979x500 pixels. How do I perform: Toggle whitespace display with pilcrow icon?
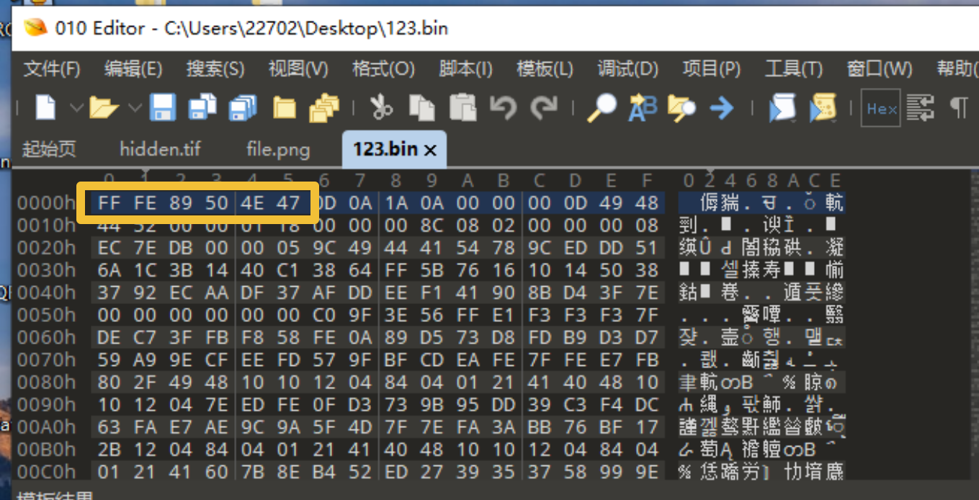tap(958, 108)
